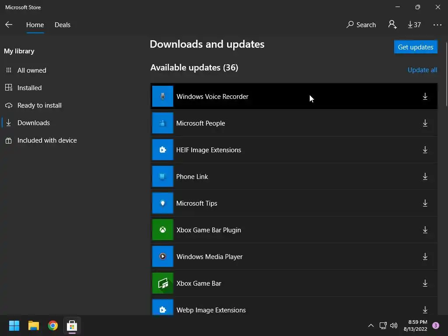Screen dimensions: 448x336
Task: Click the Windows Media Player name text
Action: coord(210,257)
